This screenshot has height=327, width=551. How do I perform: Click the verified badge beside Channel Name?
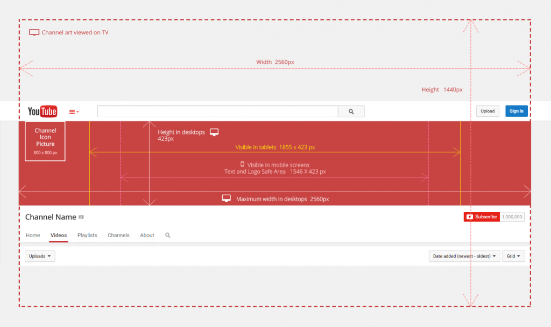pyautogui.click(x=81, y=217)
